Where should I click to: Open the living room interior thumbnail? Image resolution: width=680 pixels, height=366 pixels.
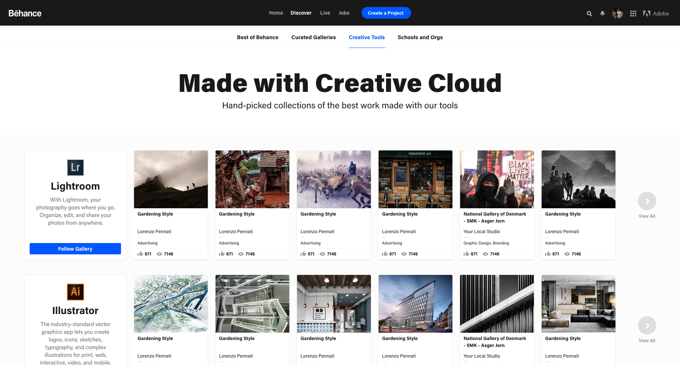click(578, 304)
